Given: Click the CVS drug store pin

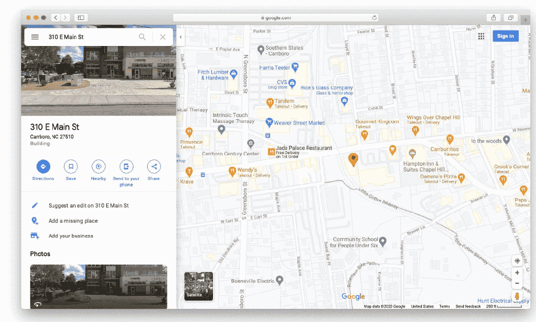Looking at the screenshot, I should pyautogui.click(x=292, y=83).
